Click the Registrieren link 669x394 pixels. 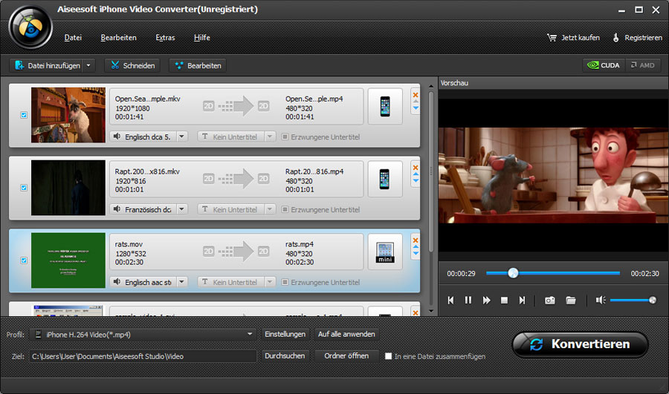point(638,38)
